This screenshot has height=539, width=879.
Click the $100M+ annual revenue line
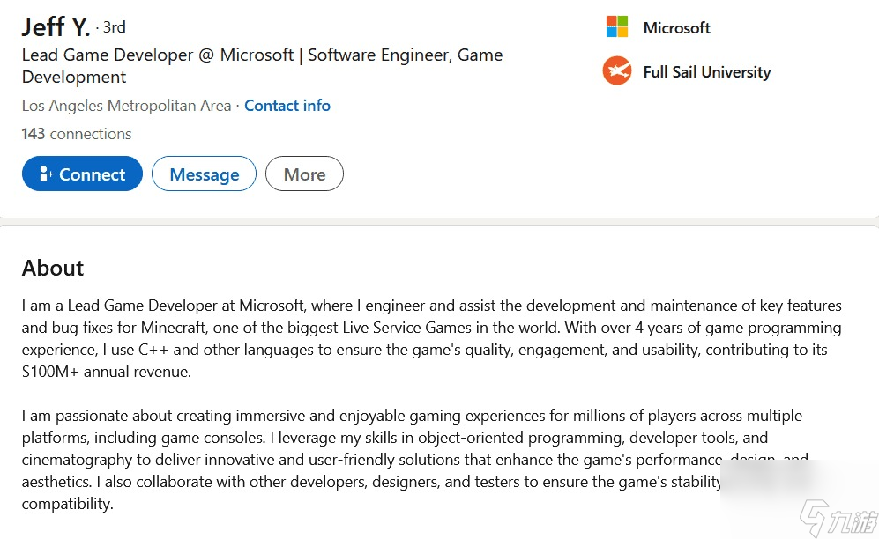(106, 372)
